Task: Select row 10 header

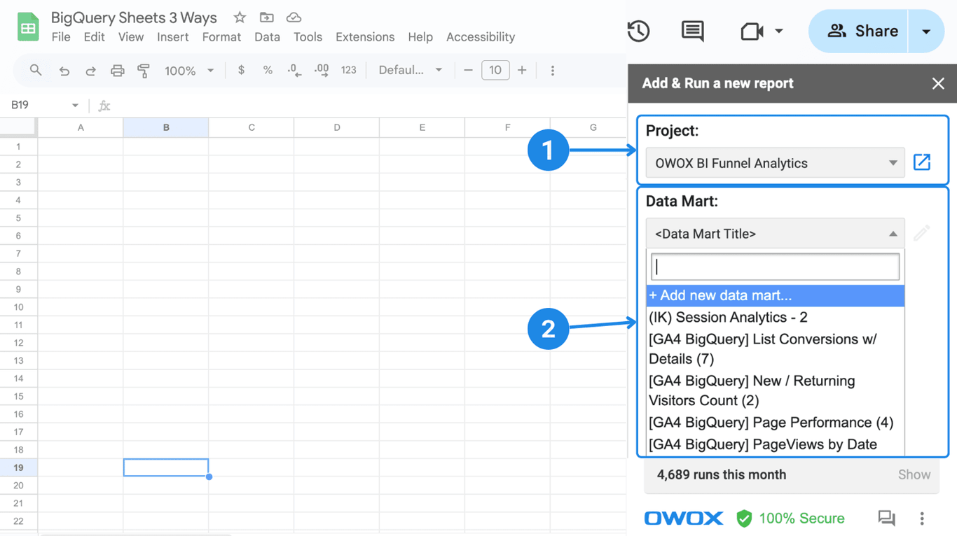Action: pos(18,306)
